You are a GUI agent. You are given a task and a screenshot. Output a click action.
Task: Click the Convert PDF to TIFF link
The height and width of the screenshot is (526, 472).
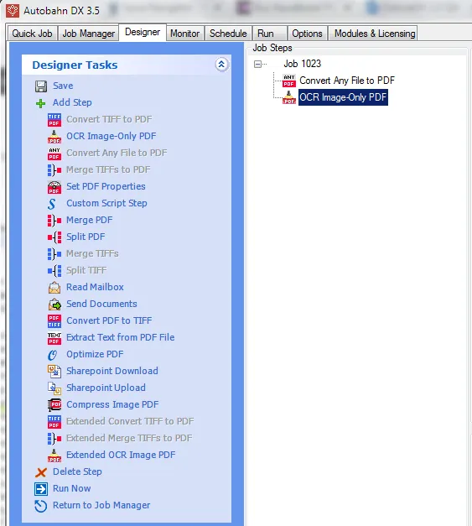[109, 320]
